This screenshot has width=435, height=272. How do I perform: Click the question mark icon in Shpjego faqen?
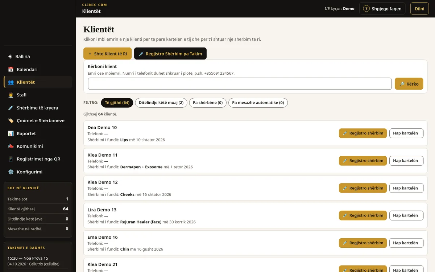pyautogui.click(x=366, y=9)
